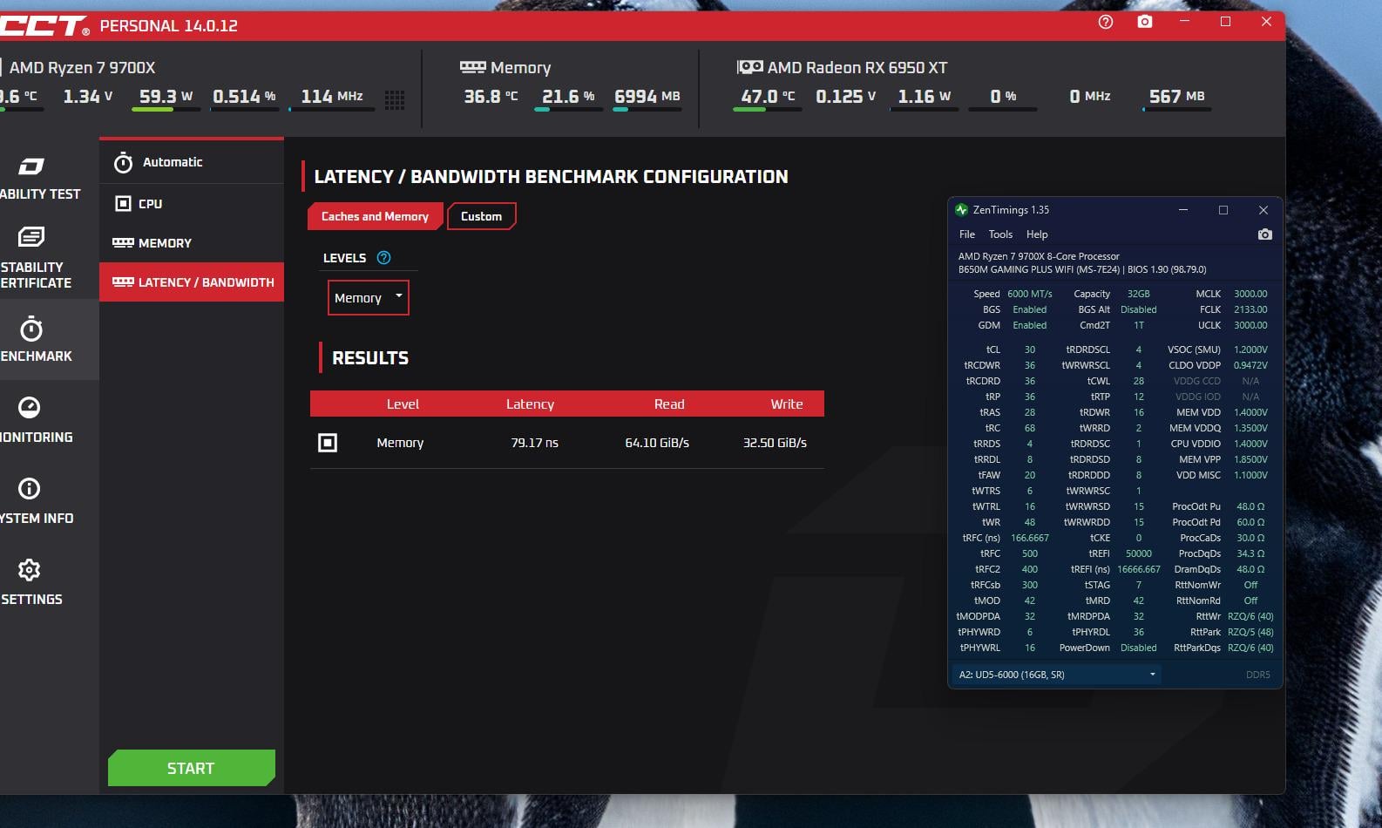
Task: Click the CPU core grid icon
Action: pos(395,99)
